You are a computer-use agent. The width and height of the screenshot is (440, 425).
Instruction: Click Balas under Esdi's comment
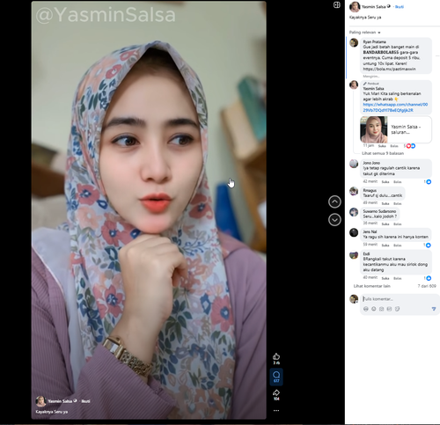[397, 278]
